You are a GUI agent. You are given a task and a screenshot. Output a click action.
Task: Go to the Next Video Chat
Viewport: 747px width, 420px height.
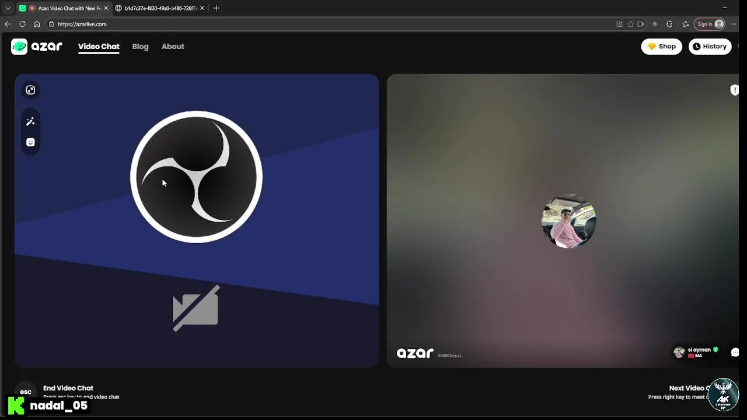pyautogui.click(x=689, y=388)
